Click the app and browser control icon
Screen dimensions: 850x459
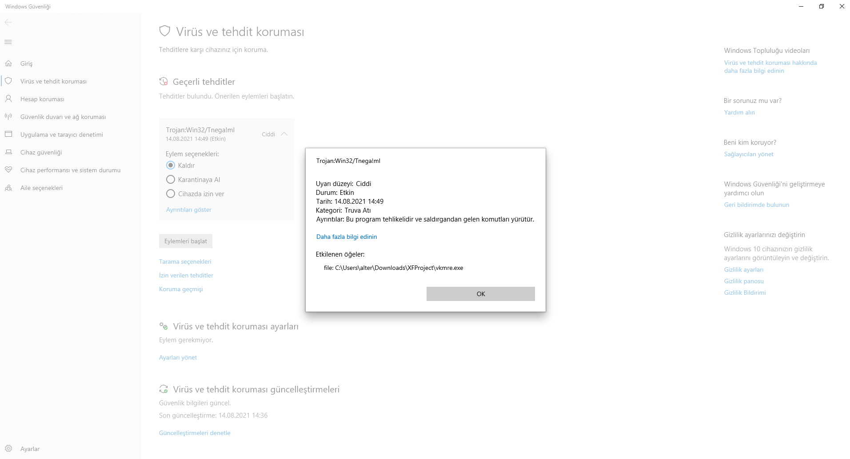click(x=8, y=134)
